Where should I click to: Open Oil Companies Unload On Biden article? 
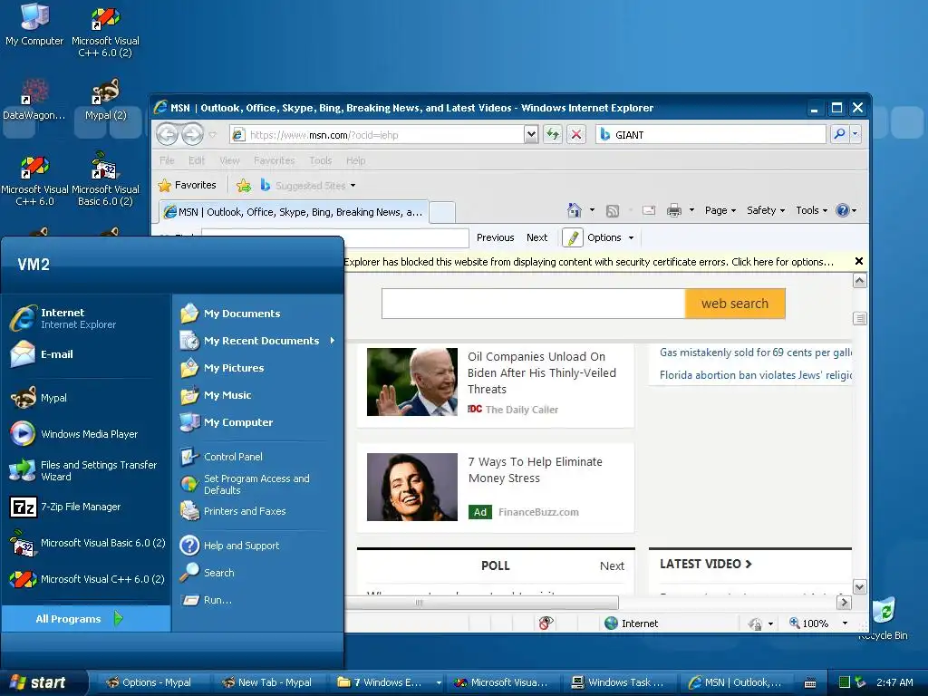542,372
